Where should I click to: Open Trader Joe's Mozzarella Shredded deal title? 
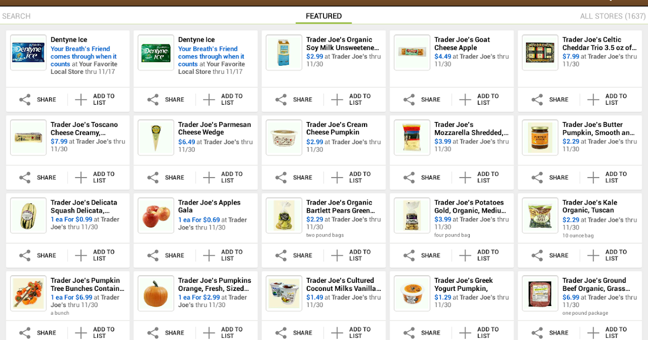point(471,128)
